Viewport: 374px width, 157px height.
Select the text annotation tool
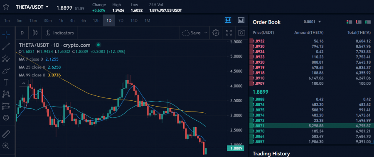point(6,82)
